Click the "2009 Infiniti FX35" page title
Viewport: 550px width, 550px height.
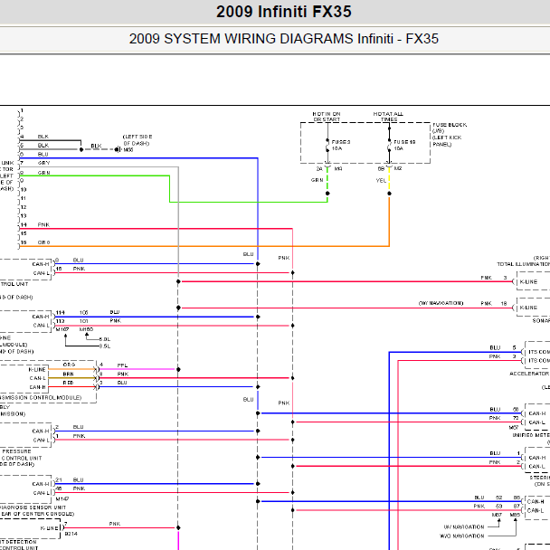(x=284, y=12)
